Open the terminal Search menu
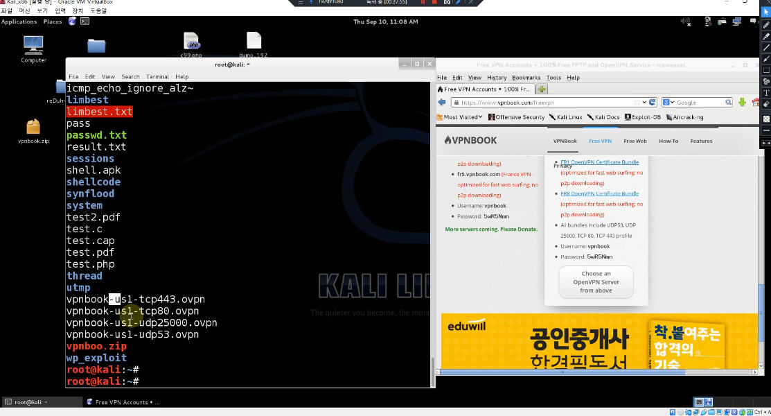 [x=130, y=77]
